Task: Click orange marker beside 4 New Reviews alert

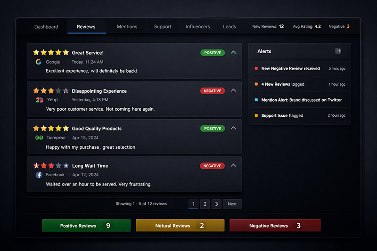Action: click(256, 84)
